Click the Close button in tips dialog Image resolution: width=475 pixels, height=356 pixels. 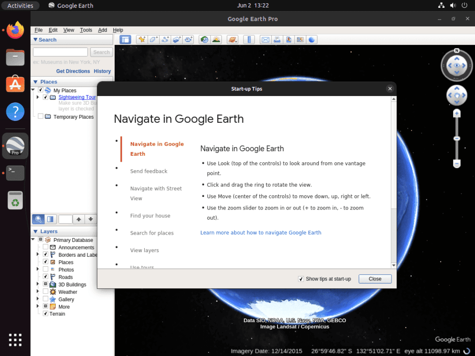375,279
